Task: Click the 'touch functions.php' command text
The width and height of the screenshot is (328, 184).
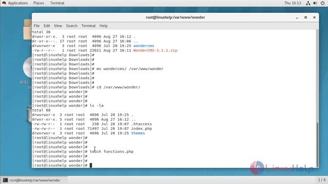Action: pyautogui.click(x=112, y=151)
